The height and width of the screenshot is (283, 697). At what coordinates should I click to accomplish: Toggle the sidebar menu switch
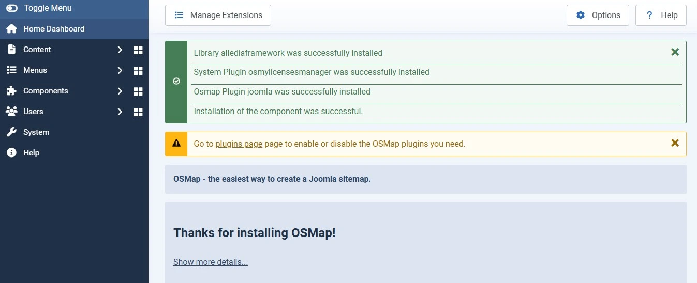(11, 8)
